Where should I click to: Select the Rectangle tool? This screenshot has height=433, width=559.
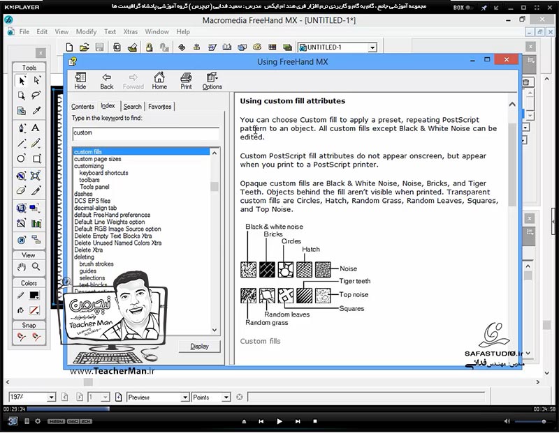(37, 158)
